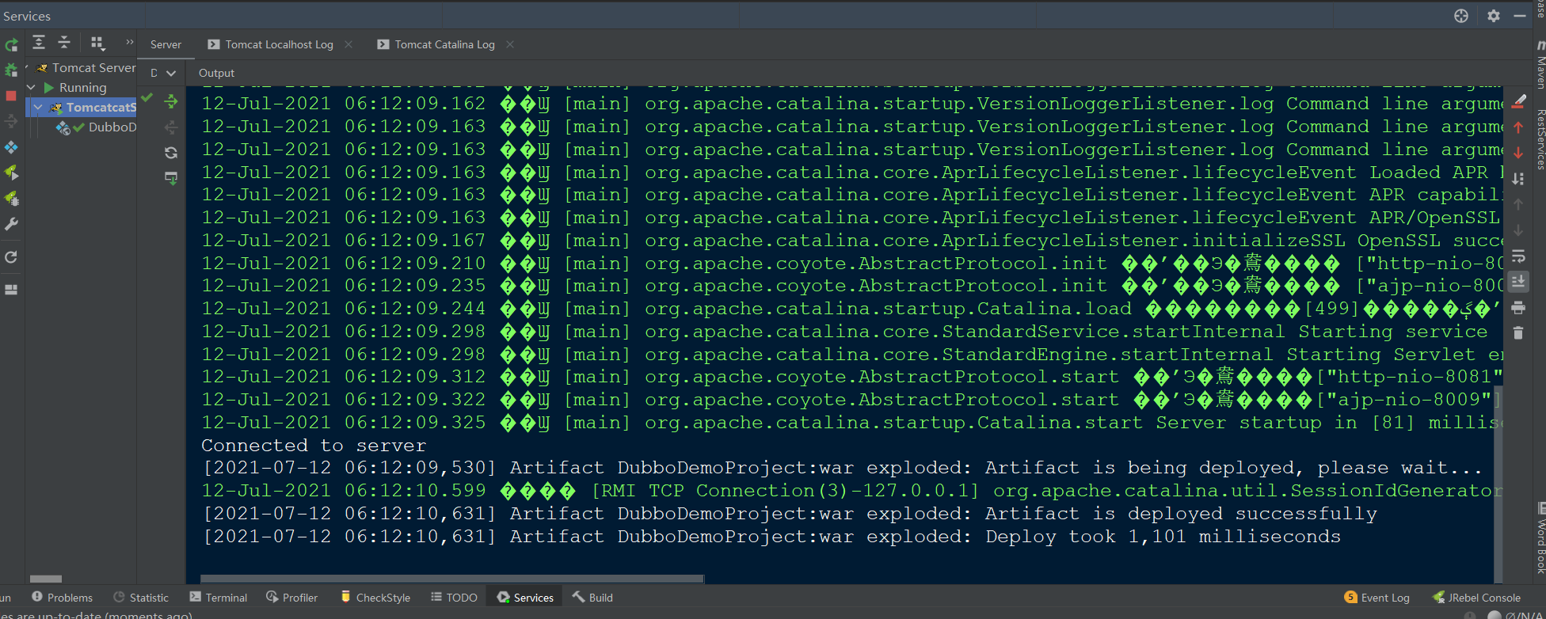Image resolution: width=1546 pixels, height=619 pixels.
Task: Collapse all services in tree
Action: pos(65,43)
